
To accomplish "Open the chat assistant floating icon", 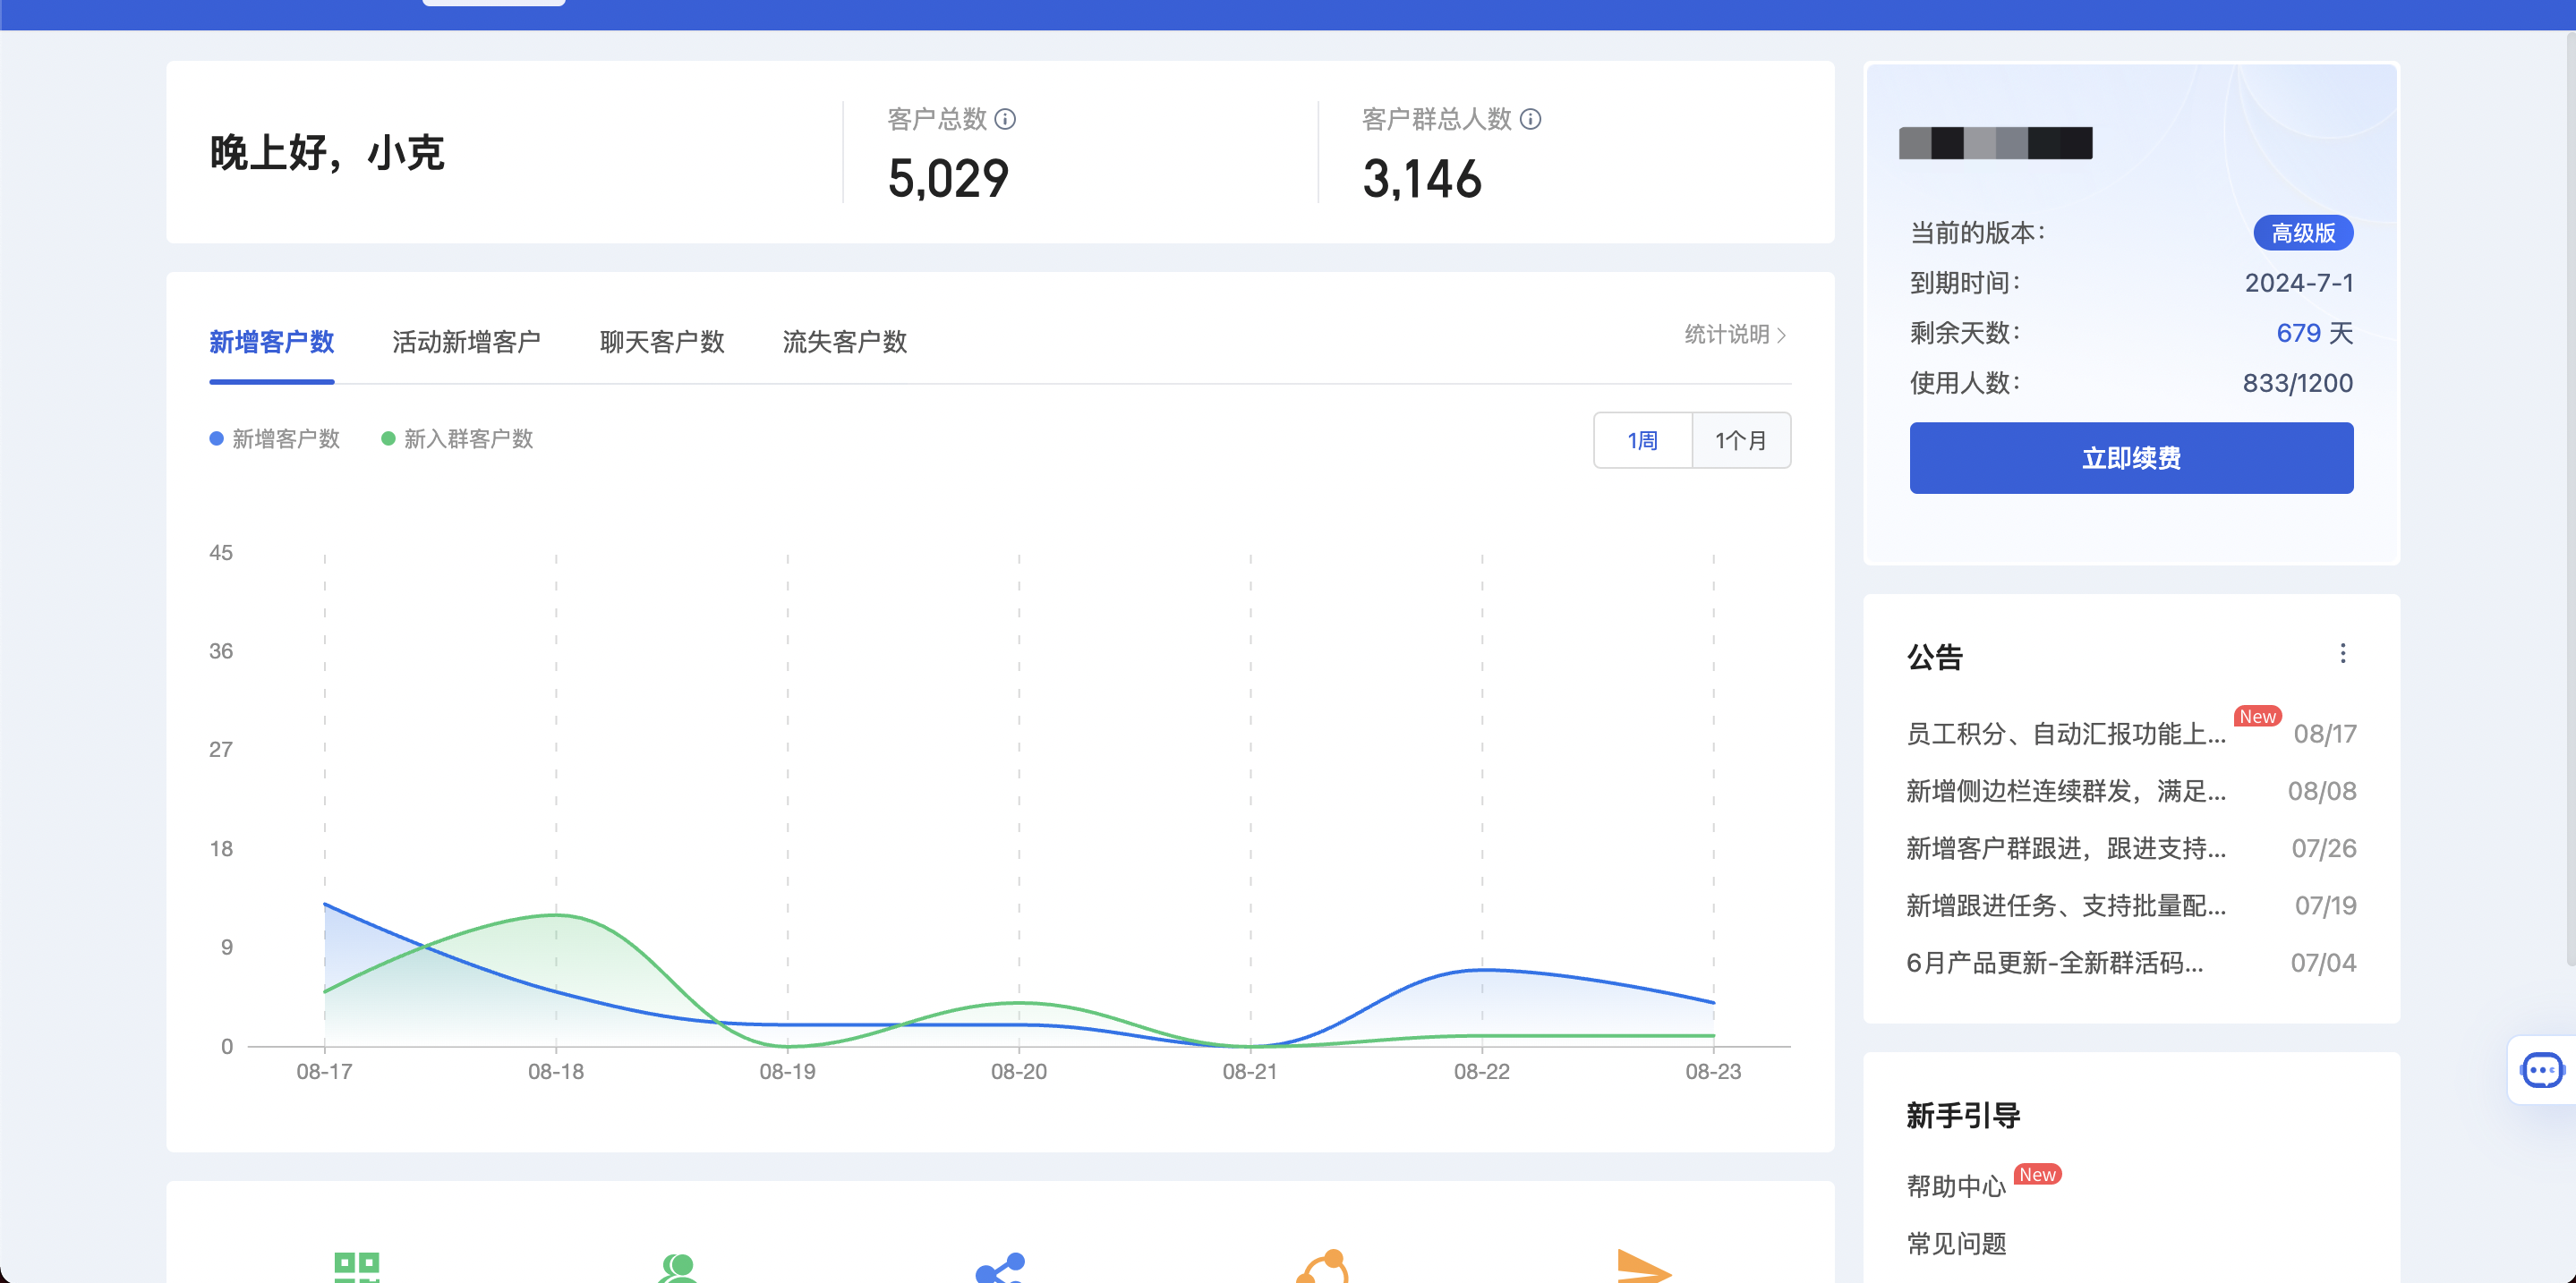I will [2542, 1070].
